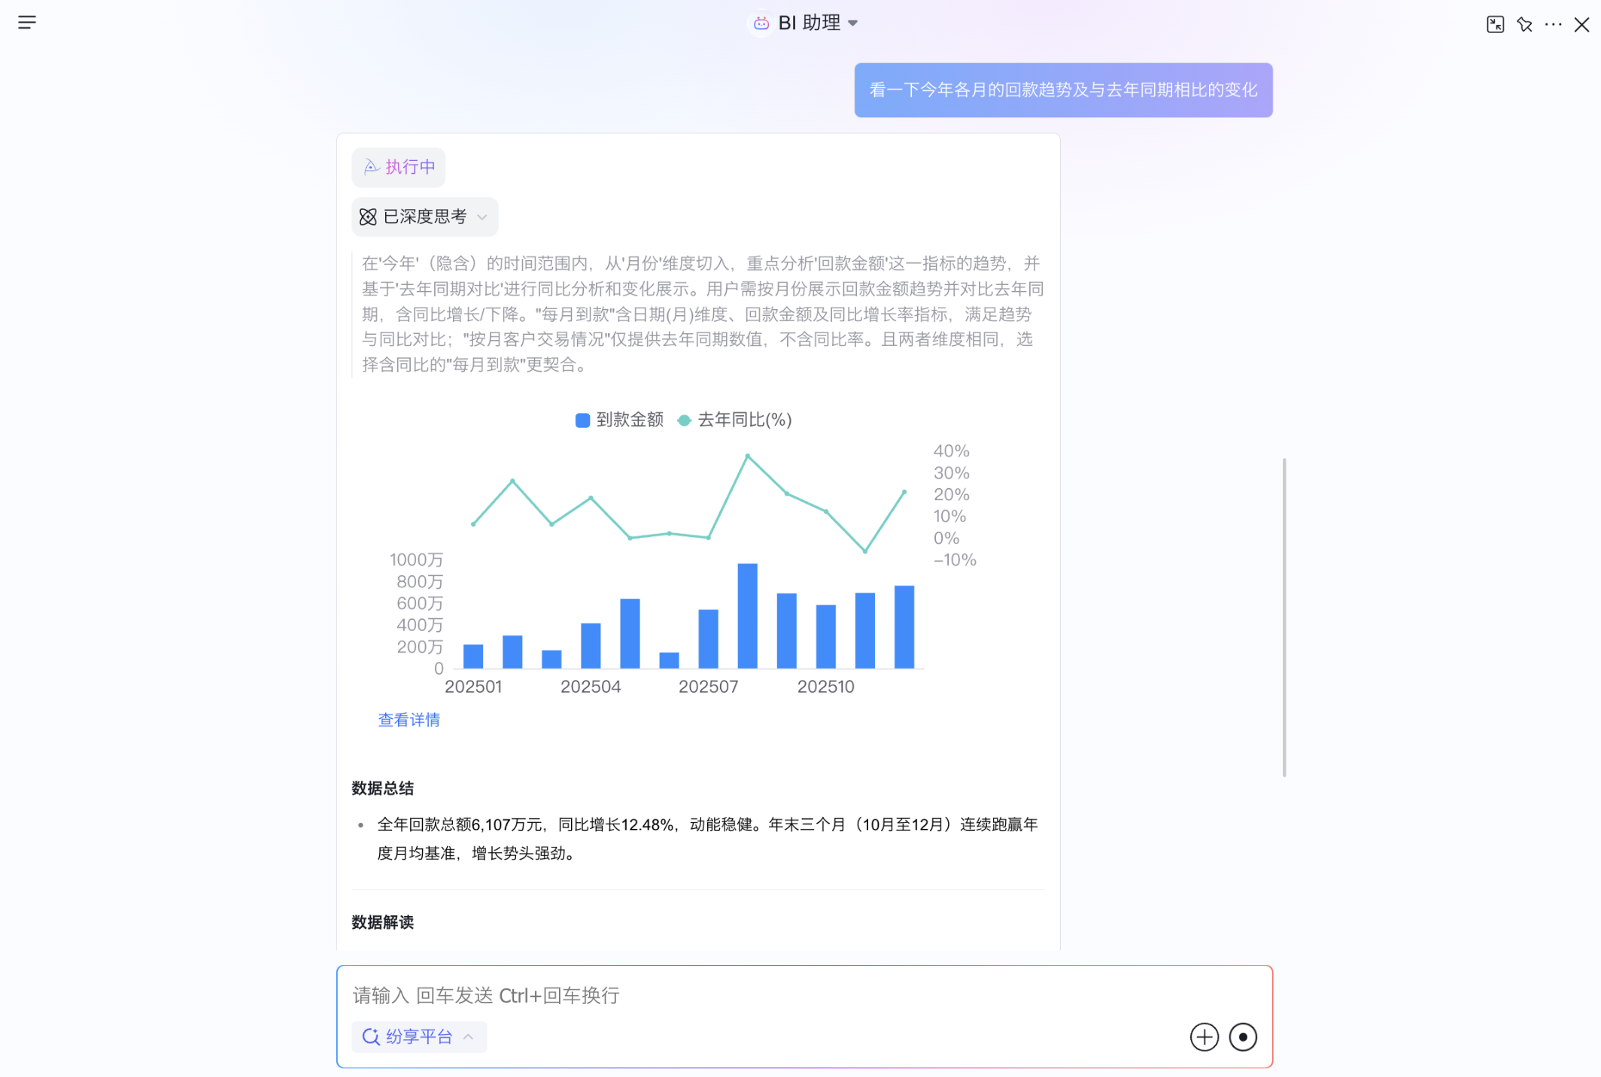Click the tallest bar for 202508

(x=747, y=615)
